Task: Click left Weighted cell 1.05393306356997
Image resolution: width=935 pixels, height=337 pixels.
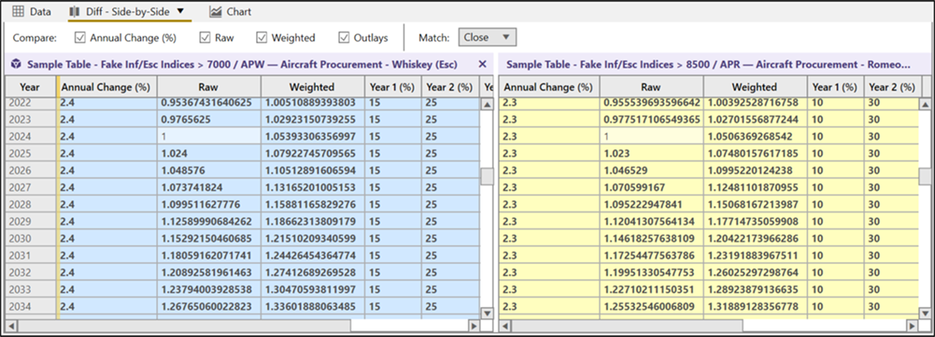Action: [x=312, y=136]
